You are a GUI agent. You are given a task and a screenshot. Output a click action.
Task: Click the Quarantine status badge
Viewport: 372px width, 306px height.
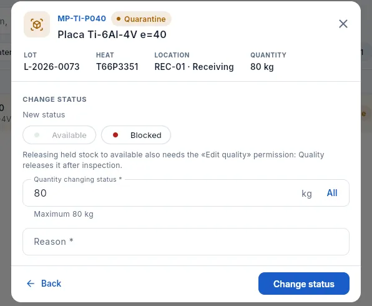[x=141, y=19]
